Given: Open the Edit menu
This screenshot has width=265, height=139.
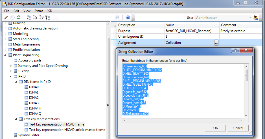Looking at the screenshot, I should point(16,11).
